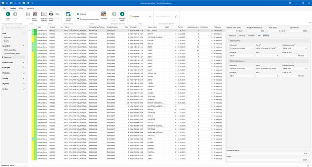312x167 pixels.
Task: Click the Cofnij back arrow icon
Action: coord(8,14)
